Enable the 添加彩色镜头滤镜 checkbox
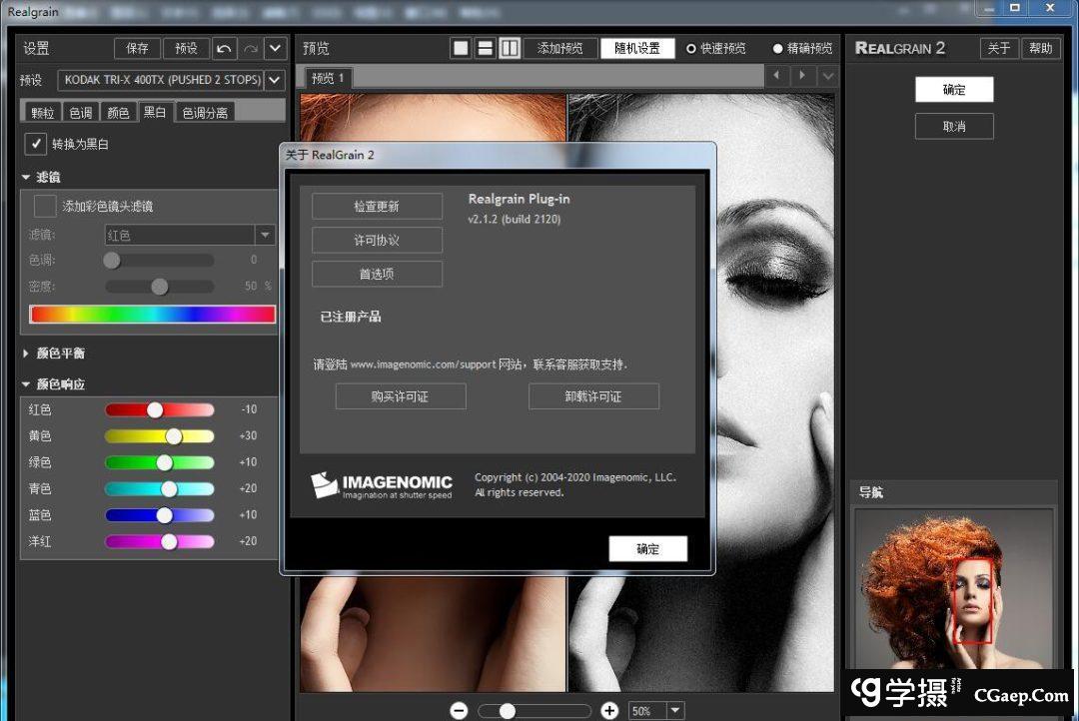Image resolution: width=1079 pixels, height=721 pixels. tap(45, 206)
